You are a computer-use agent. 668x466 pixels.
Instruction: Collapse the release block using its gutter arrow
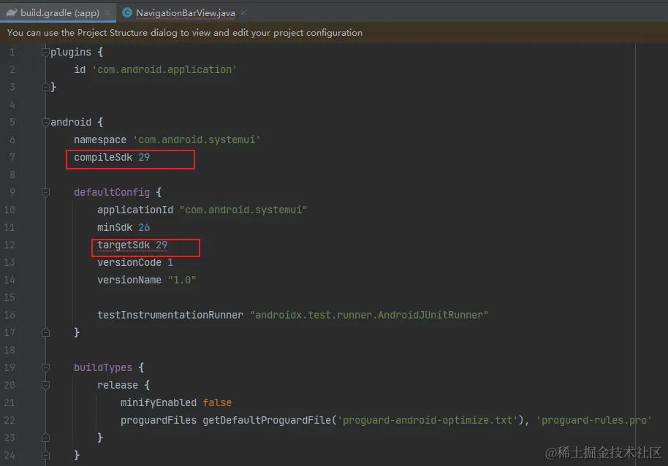click(45, 385)
